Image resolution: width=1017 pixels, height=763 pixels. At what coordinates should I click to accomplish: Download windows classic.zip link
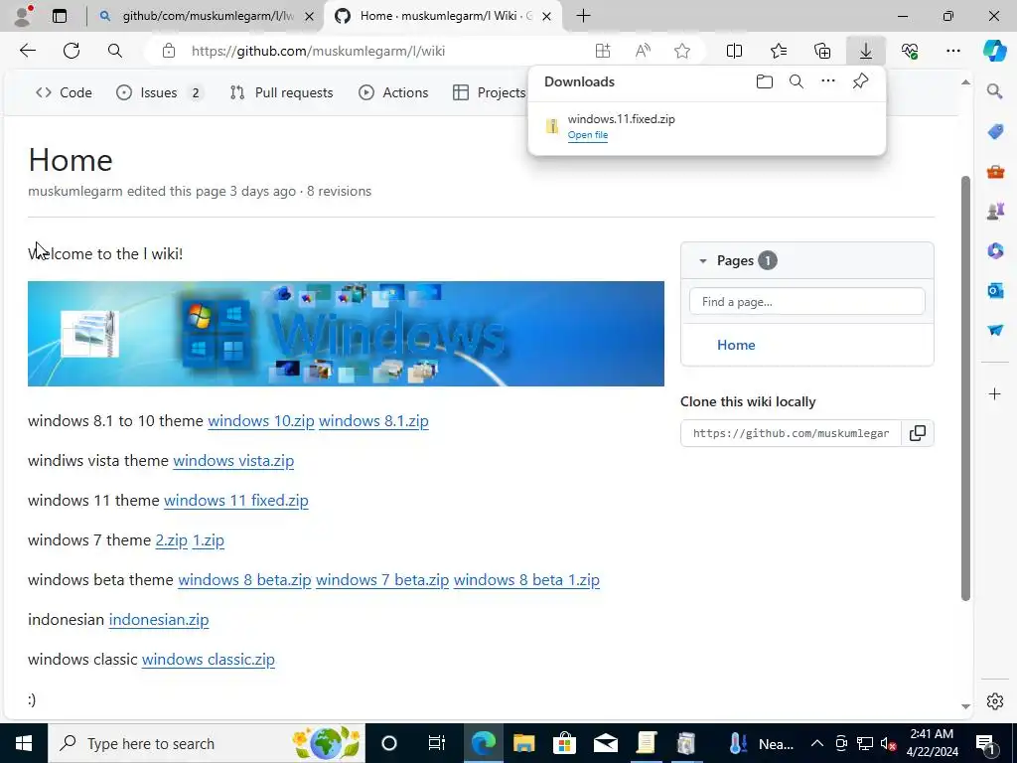[x=209, y=660]
